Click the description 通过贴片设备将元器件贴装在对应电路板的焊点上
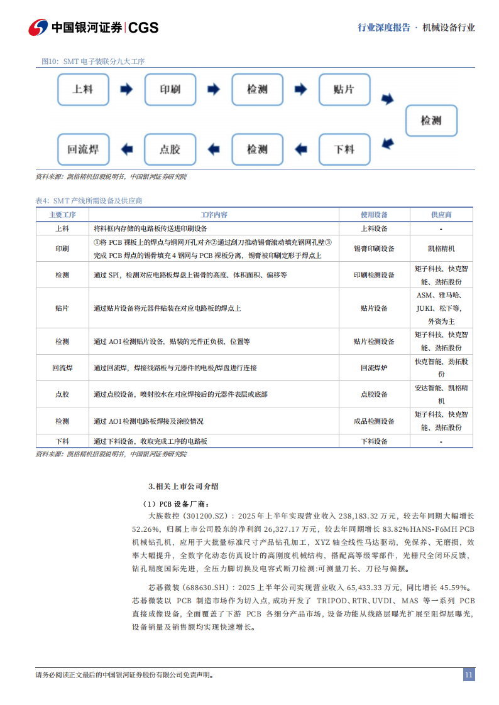499x705 pixels. pyautogui.click(x=167, y=308)
